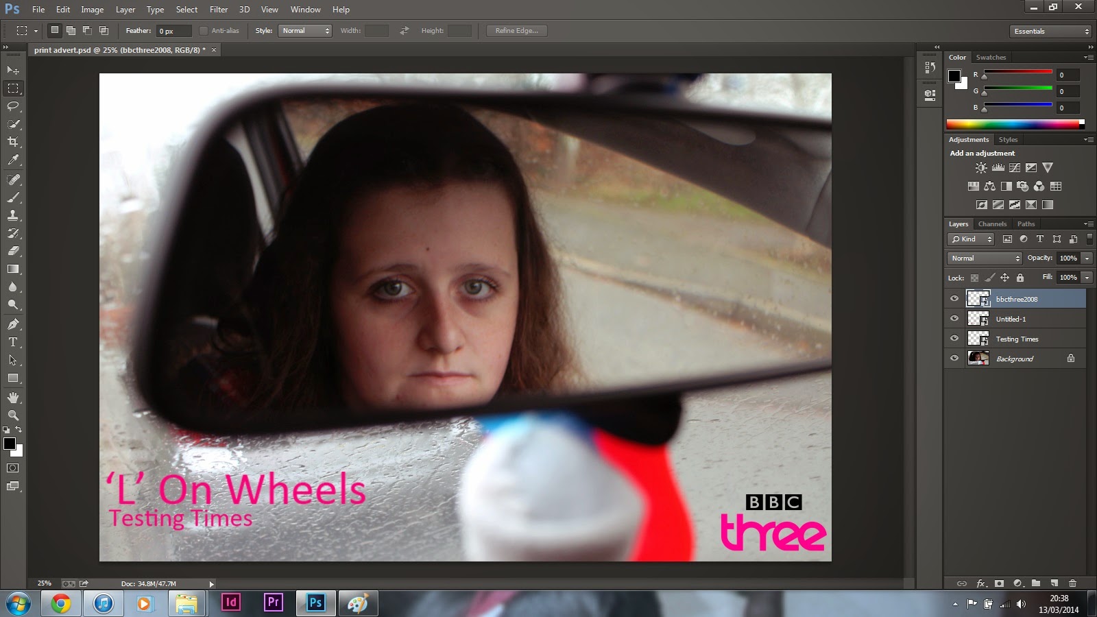Screen dimensions: 1097x617
Task: Select the Background layer thumbnail
Action: click(978, 359)
